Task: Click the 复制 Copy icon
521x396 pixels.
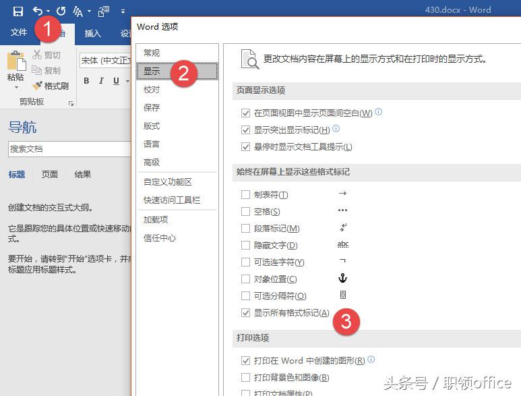Action: (x=36, y=70)
